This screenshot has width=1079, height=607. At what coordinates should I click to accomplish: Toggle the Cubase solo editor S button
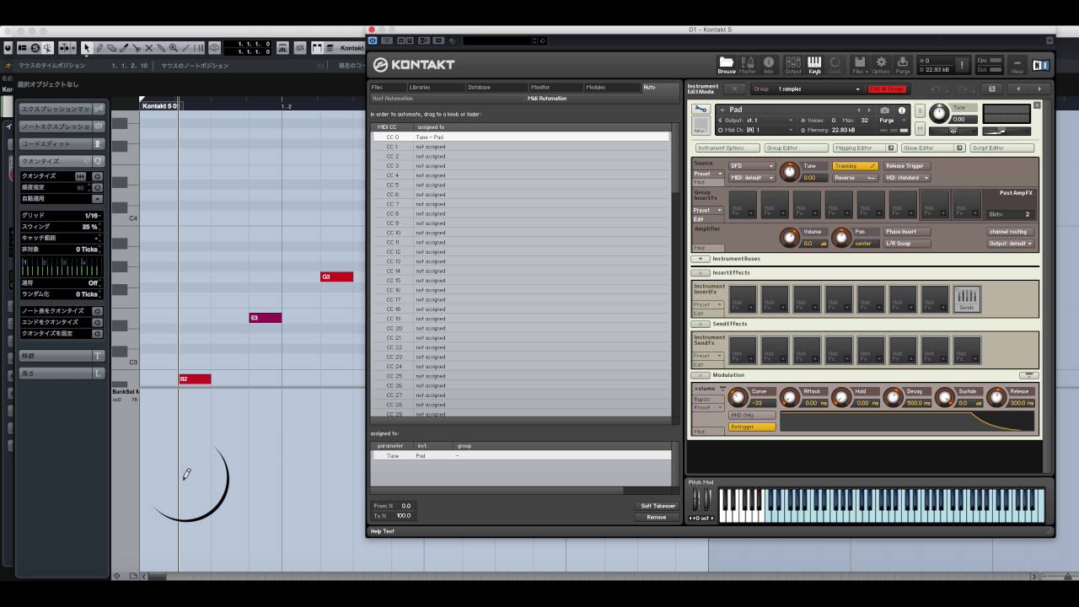[35, 48]
